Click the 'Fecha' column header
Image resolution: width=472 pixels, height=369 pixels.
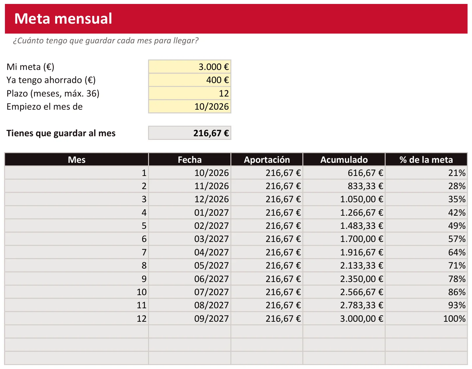[190, 160]
